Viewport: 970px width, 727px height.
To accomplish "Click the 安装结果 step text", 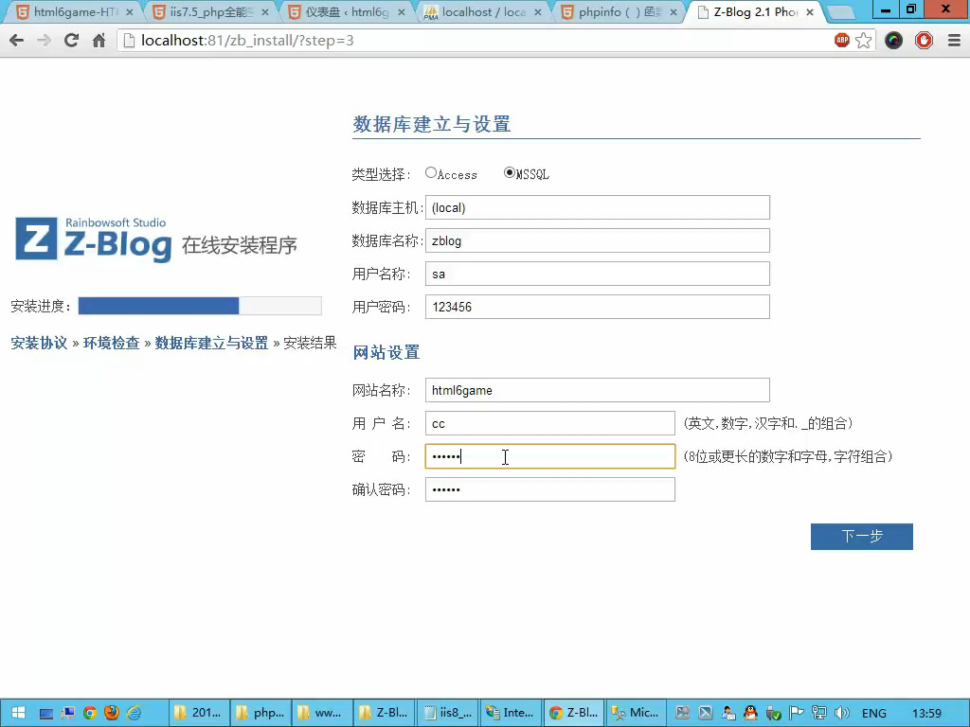I will coord(310,343).
